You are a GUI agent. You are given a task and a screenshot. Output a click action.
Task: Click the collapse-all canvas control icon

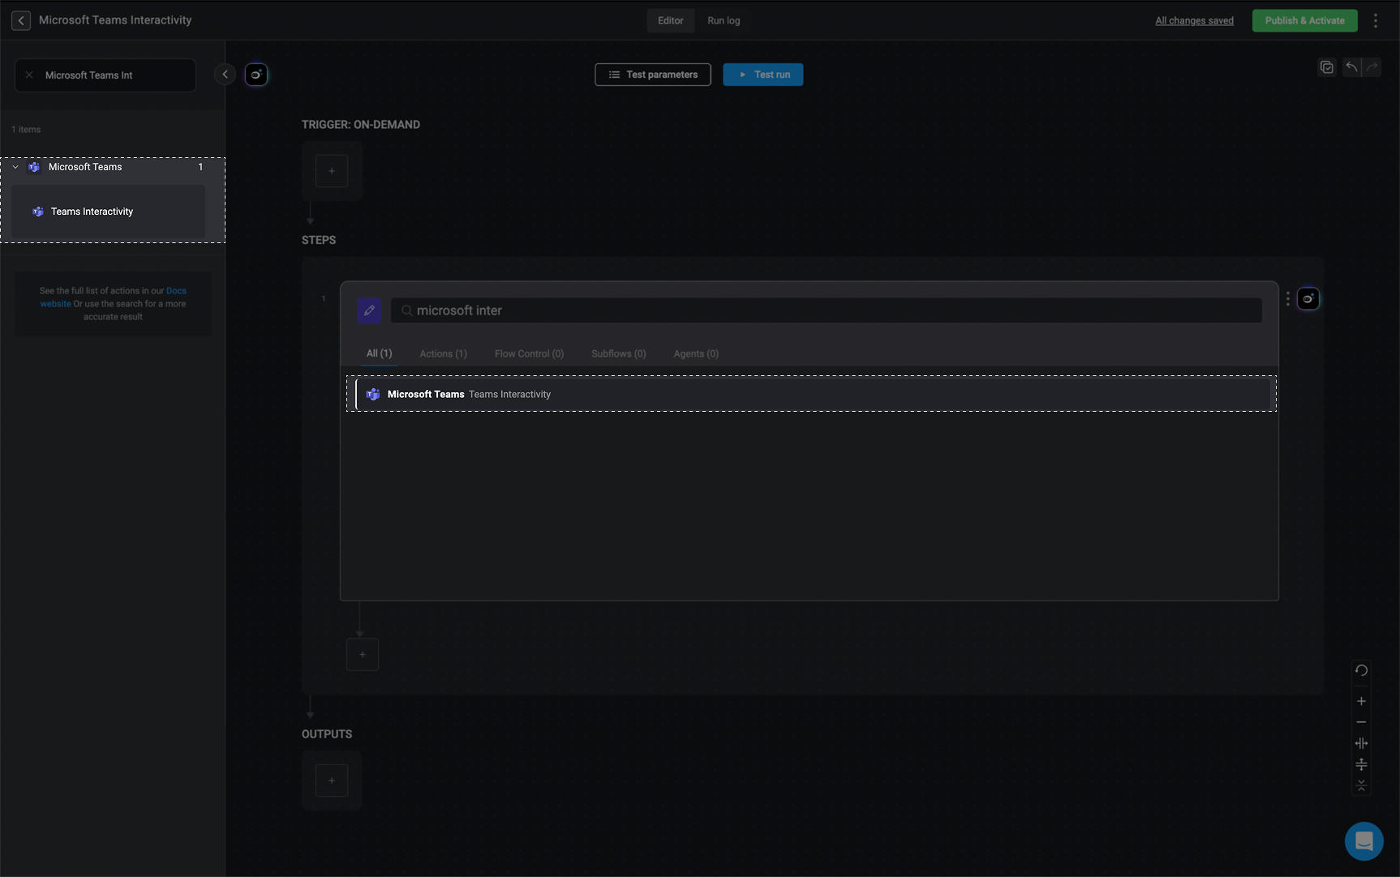tap(1361, 785)
